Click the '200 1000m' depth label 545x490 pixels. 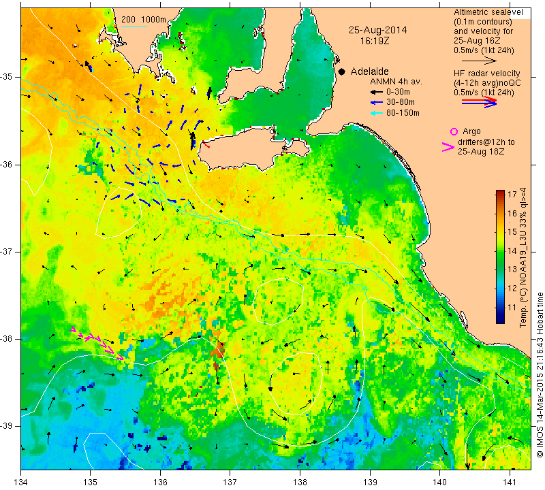coord(144,20)
